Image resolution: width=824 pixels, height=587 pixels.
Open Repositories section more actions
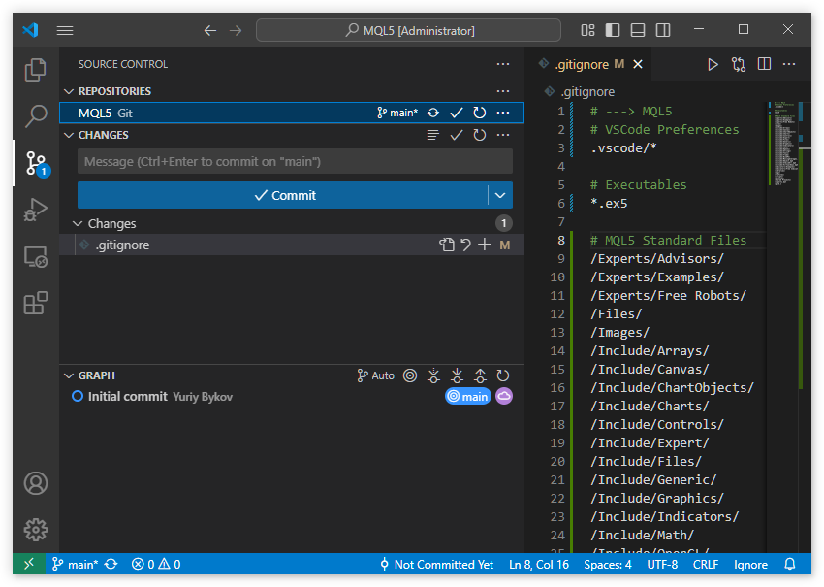[x=503, y=91]
